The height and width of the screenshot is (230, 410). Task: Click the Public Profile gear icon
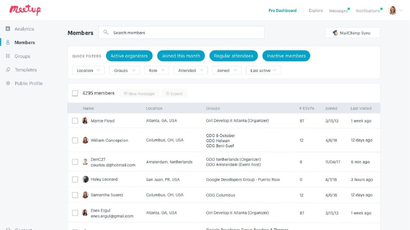tap(8, 83)
